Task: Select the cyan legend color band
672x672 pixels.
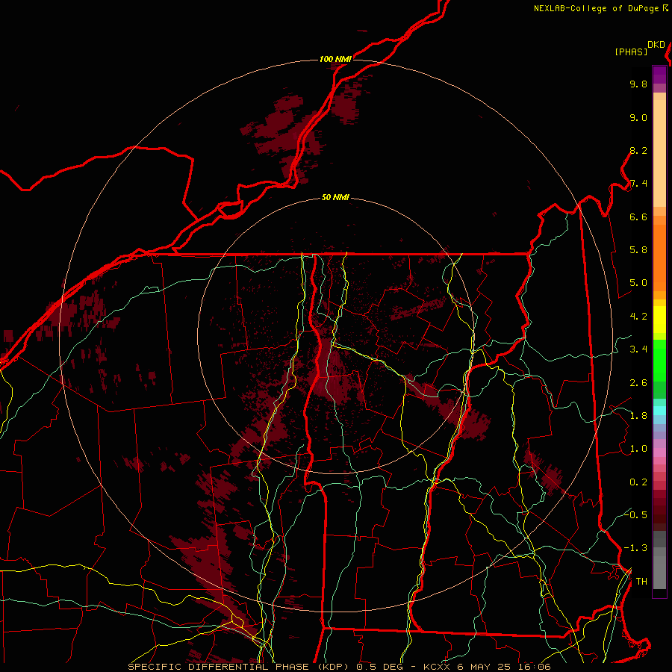Action: point(659,411)
